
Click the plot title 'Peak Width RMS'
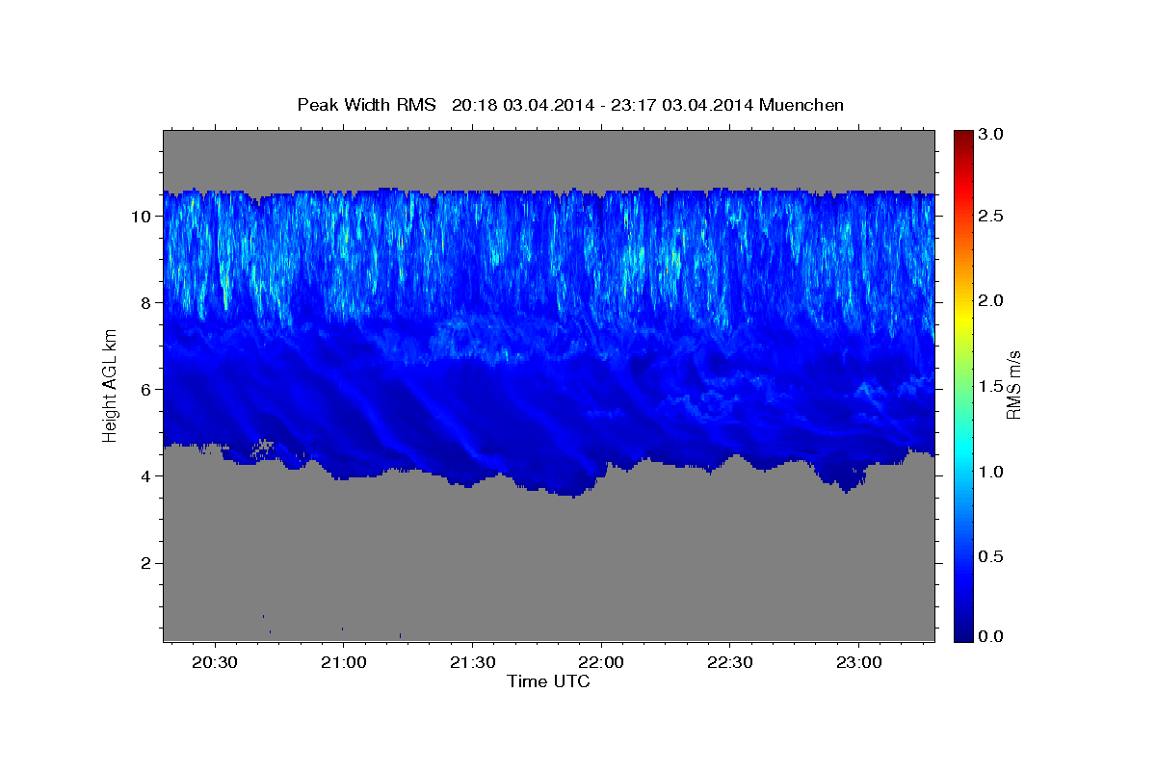coord(366,105)
